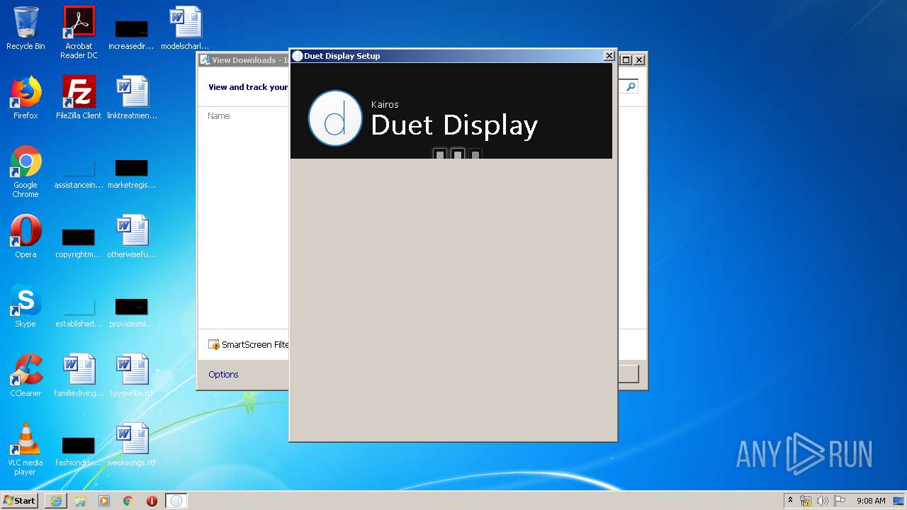
Task: Click search magnifier in View Downloads
Action: pyautogui.click(x=630, y=86)
